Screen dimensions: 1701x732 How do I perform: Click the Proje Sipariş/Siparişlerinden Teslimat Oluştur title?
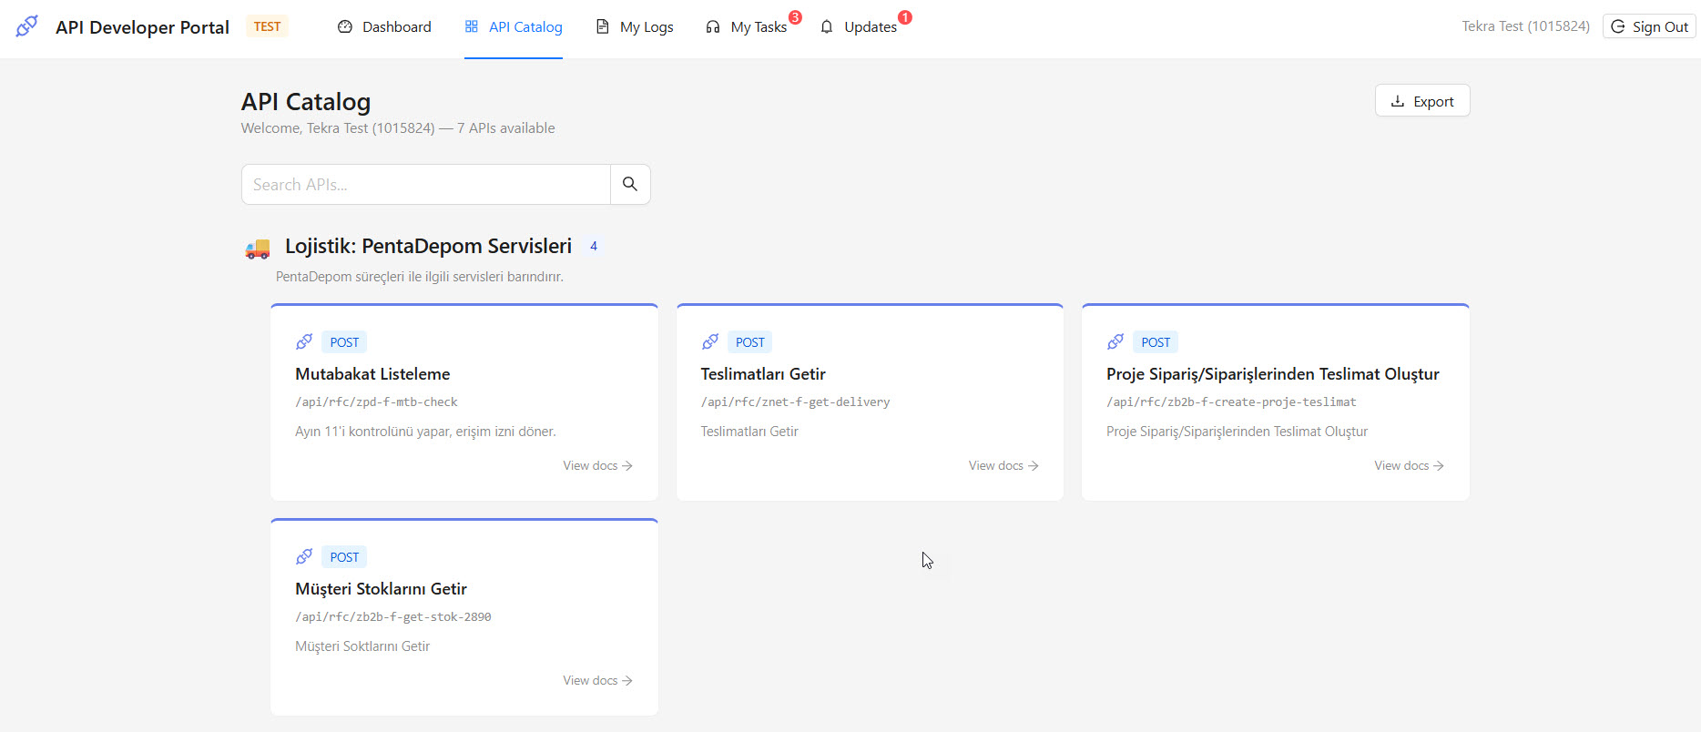[1272, 374]
